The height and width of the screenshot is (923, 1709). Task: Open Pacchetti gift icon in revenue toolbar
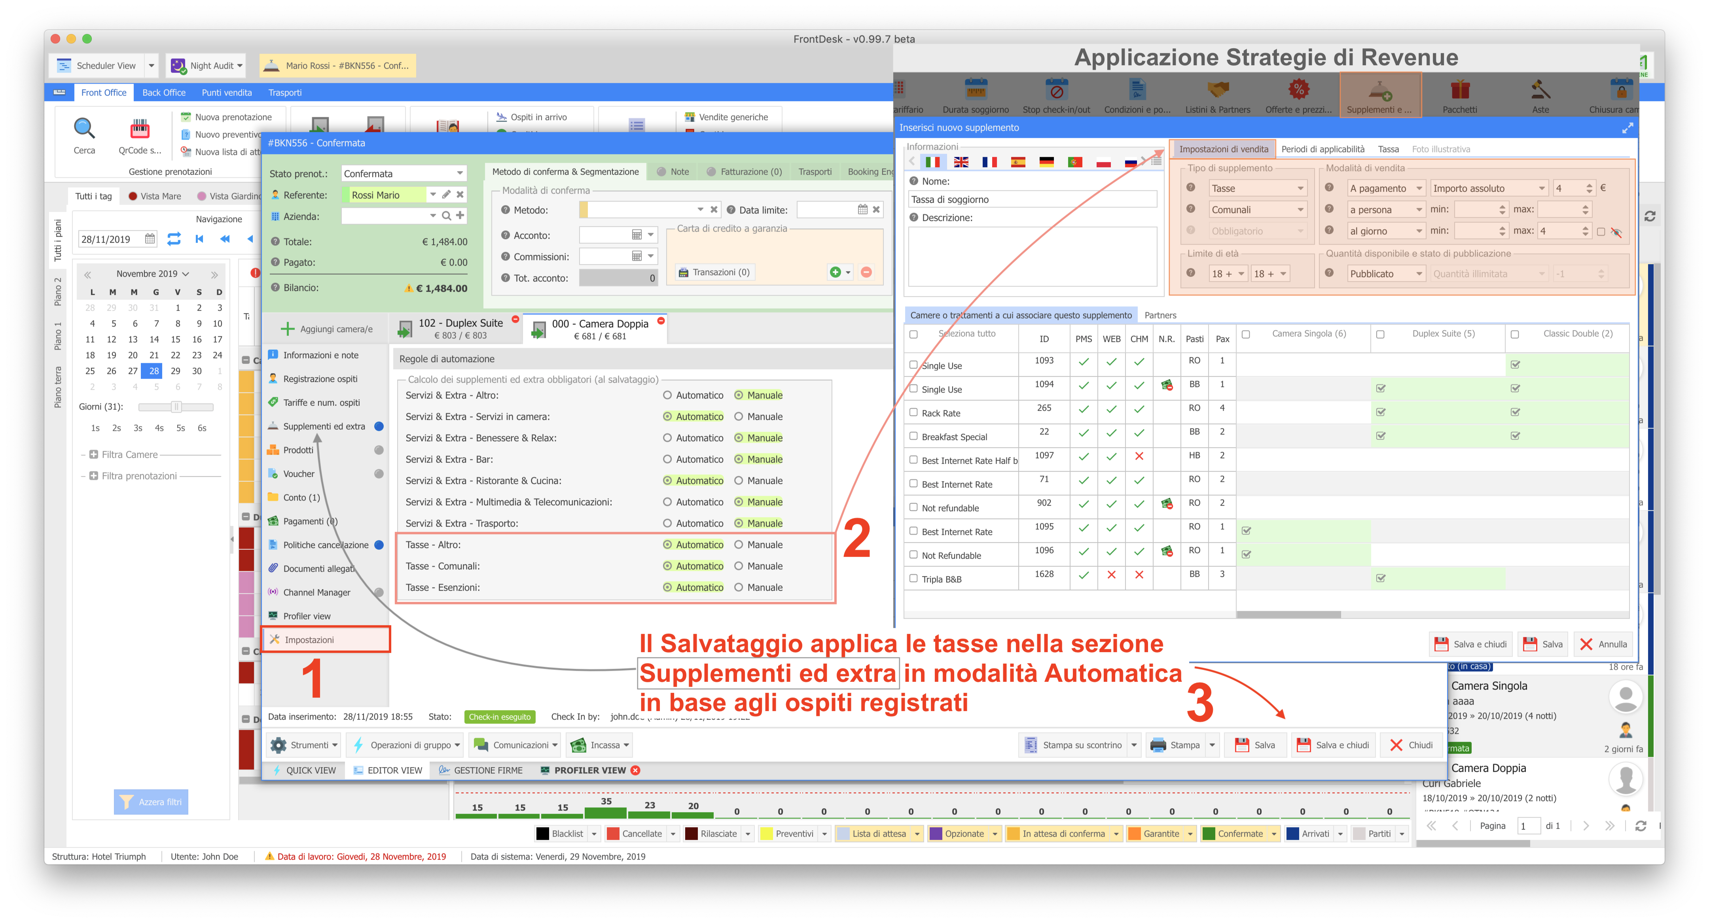pyautogui.click(x=1459, y=89)
